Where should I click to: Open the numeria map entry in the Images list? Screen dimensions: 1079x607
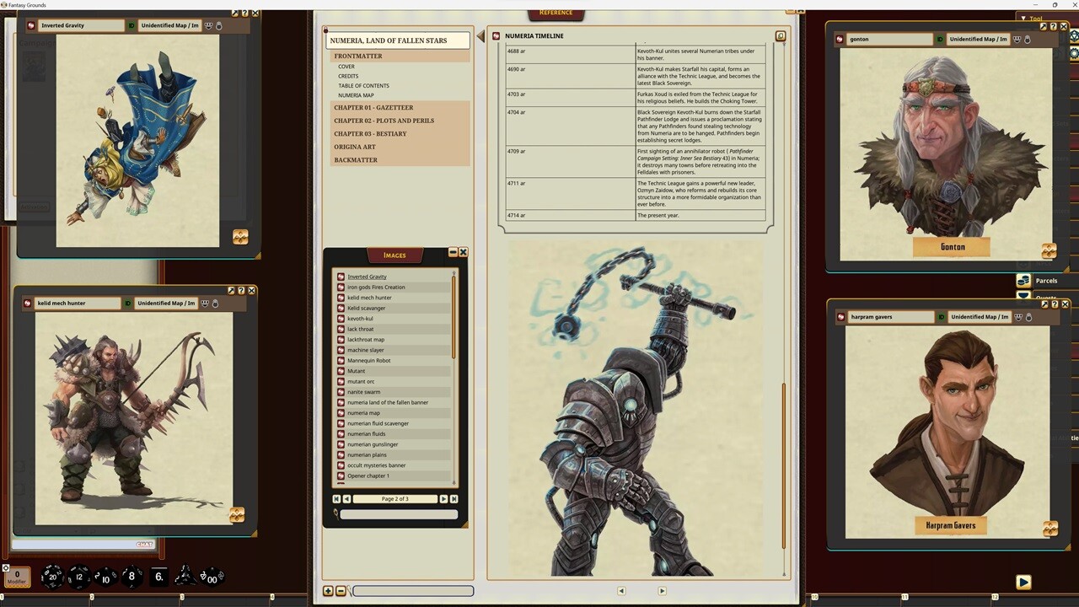tap(363, 412)
